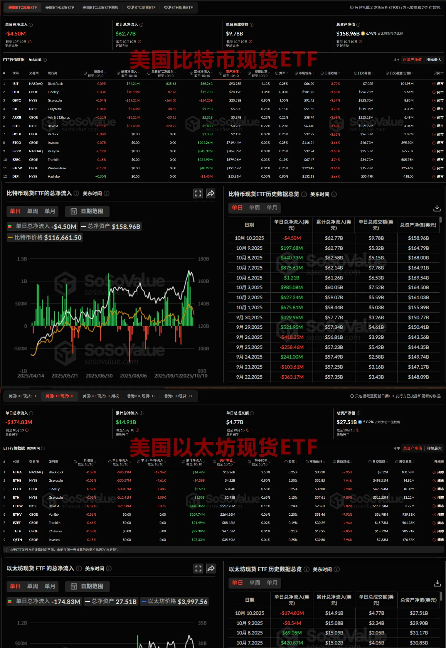Screen dimensions: 446x648
Task: Sort Bitcoin ETF table by 涨幅最大
Action: 434,60
